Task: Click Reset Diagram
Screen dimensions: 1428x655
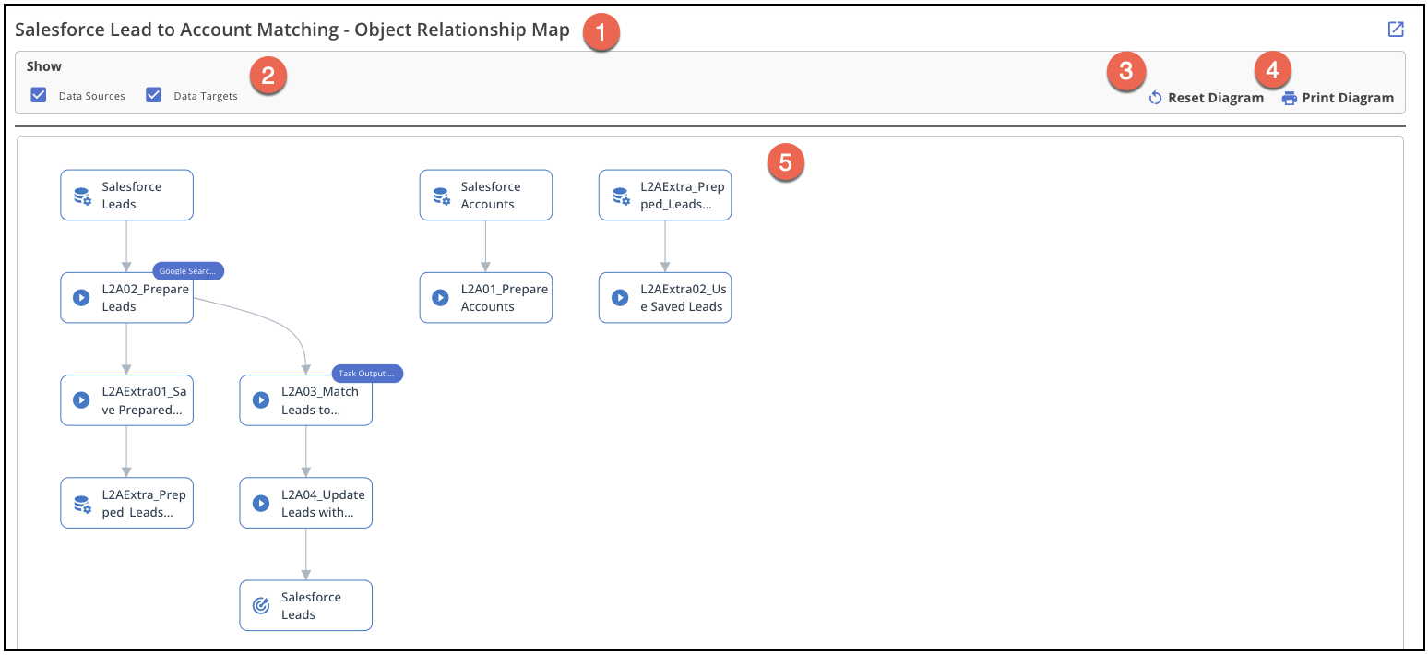Action: tap(1206, 98)
